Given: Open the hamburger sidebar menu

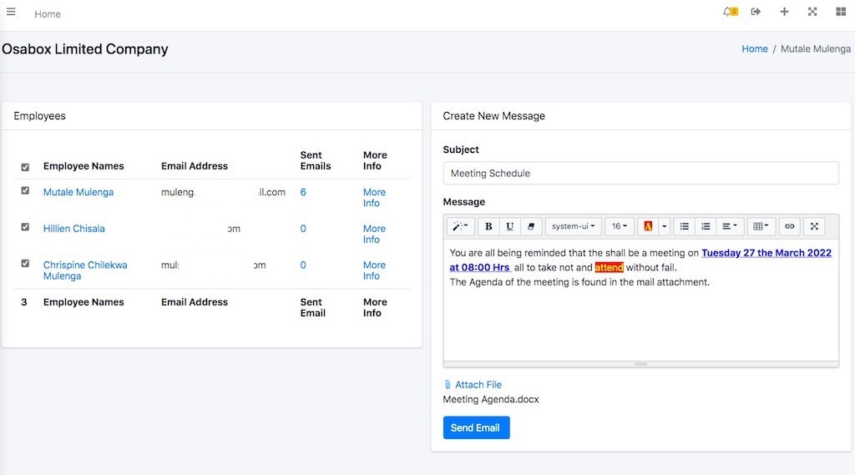Looking at the screenshot, I should pyautogui.click(x=11, y=12).
